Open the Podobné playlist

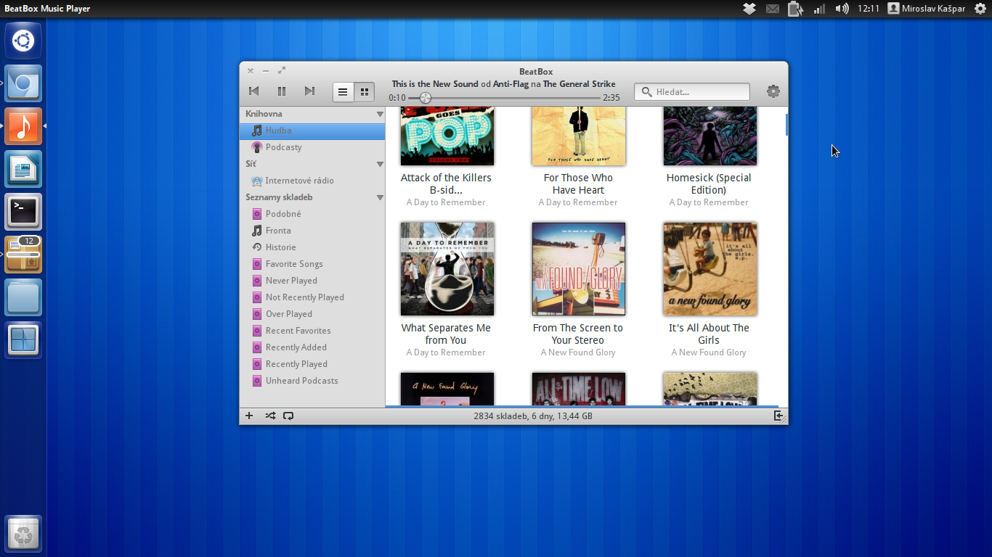[x=312, y=214]
